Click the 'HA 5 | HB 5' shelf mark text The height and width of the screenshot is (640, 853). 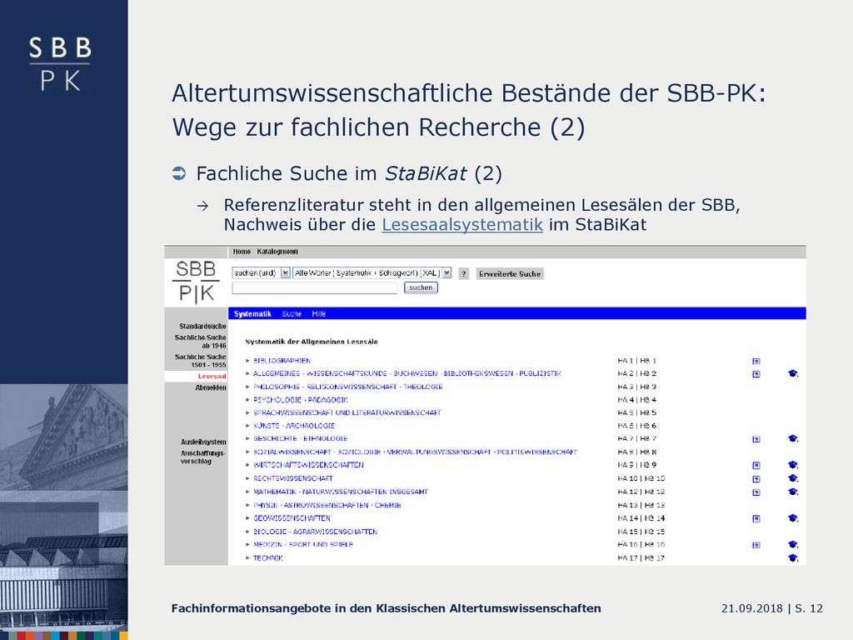pyautogui.click(x=637, y=413)
